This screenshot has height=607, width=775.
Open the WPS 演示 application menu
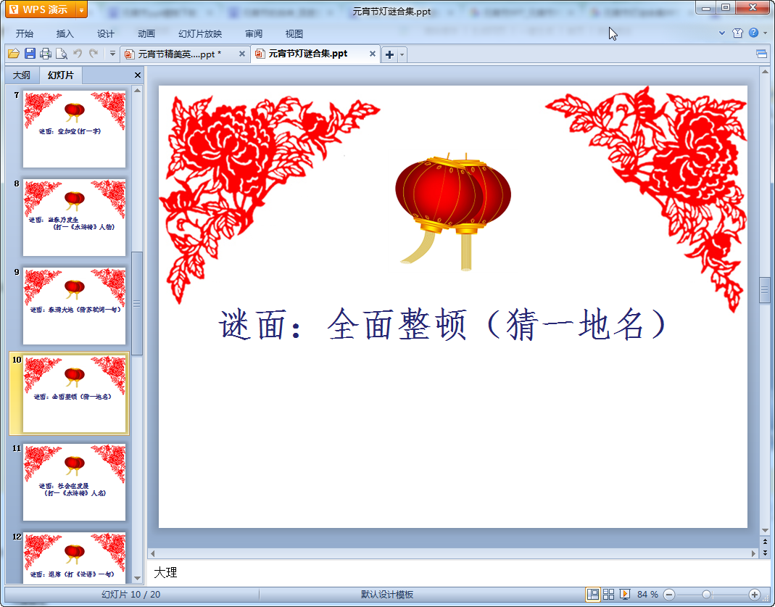[x=41, y=9]
